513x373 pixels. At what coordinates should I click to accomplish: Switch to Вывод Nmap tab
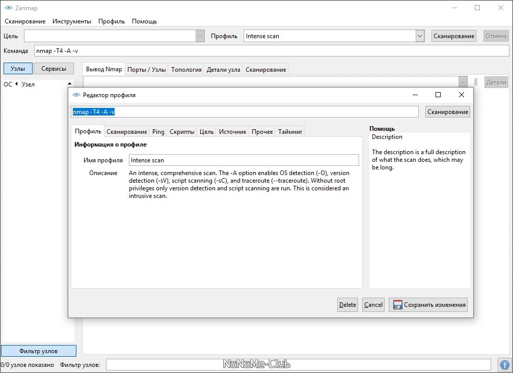(x=104, y=69)
